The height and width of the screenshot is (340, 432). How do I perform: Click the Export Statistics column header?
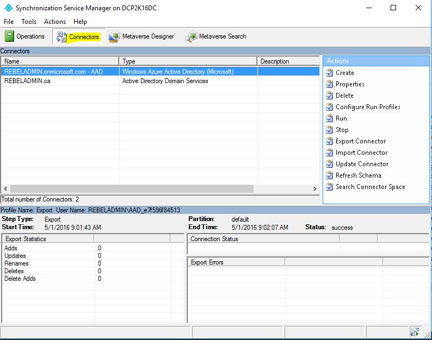click(x=48, y=239)
